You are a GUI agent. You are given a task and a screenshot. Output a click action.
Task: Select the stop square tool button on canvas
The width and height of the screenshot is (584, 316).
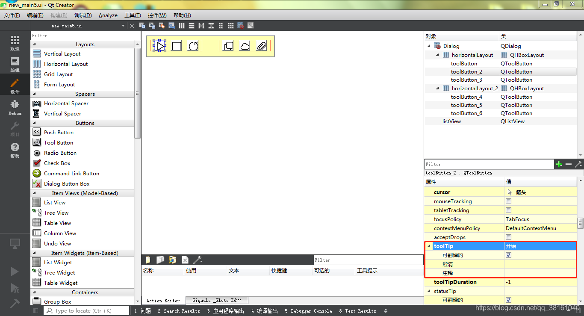click(x=177, y=46)
